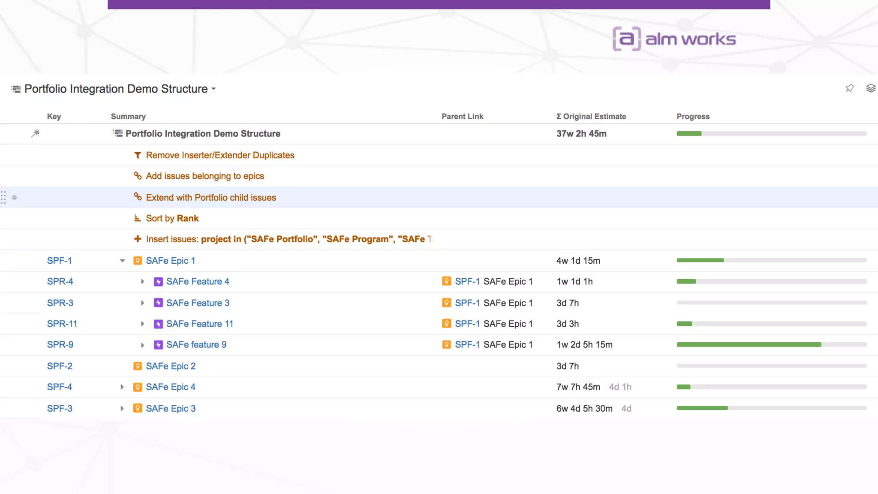Open the Portfolio Integration Demo Structure dropdown
This screenshot has height=494, width=878.
[x=213, y=89]
